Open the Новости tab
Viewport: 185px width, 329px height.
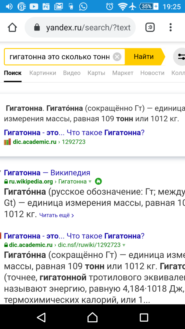tap(152, 73)
